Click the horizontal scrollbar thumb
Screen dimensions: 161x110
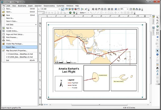click(x=99, y=105)
